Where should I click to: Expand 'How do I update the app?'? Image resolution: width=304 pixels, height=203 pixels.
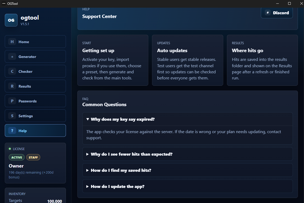(x=187, y=186)
